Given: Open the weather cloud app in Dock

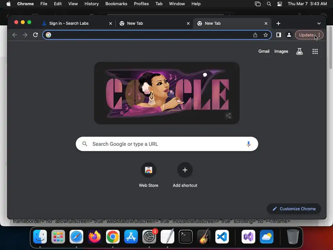Looking at the screenshot, I should click(267, 237).
